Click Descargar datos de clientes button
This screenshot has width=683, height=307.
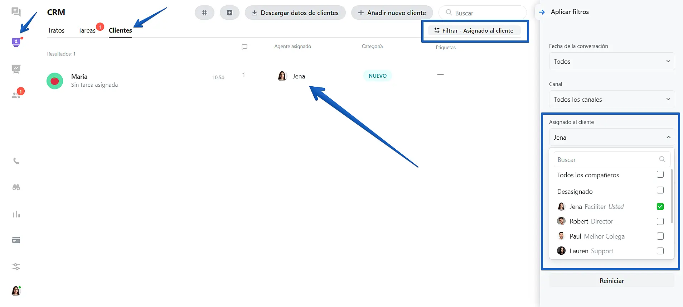coord(295,13)
